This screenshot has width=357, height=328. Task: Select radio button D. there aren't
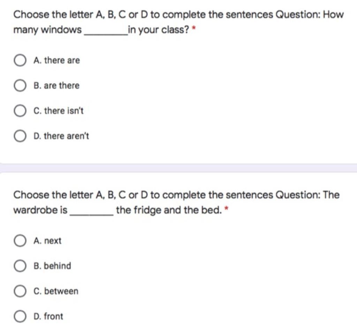tap(20, 136)
